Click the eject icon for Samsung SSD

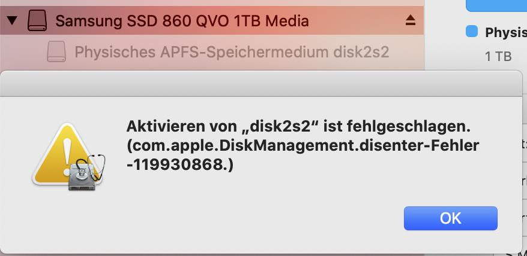[411, 21]
